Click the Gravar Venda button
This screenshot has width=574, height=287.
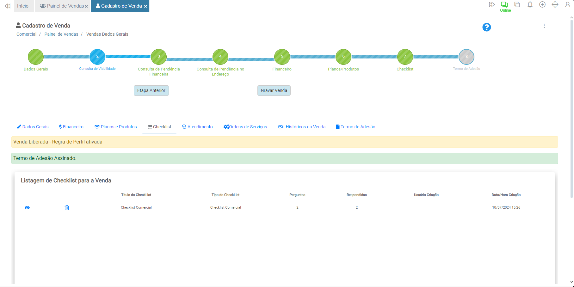(x=274, y=90)
